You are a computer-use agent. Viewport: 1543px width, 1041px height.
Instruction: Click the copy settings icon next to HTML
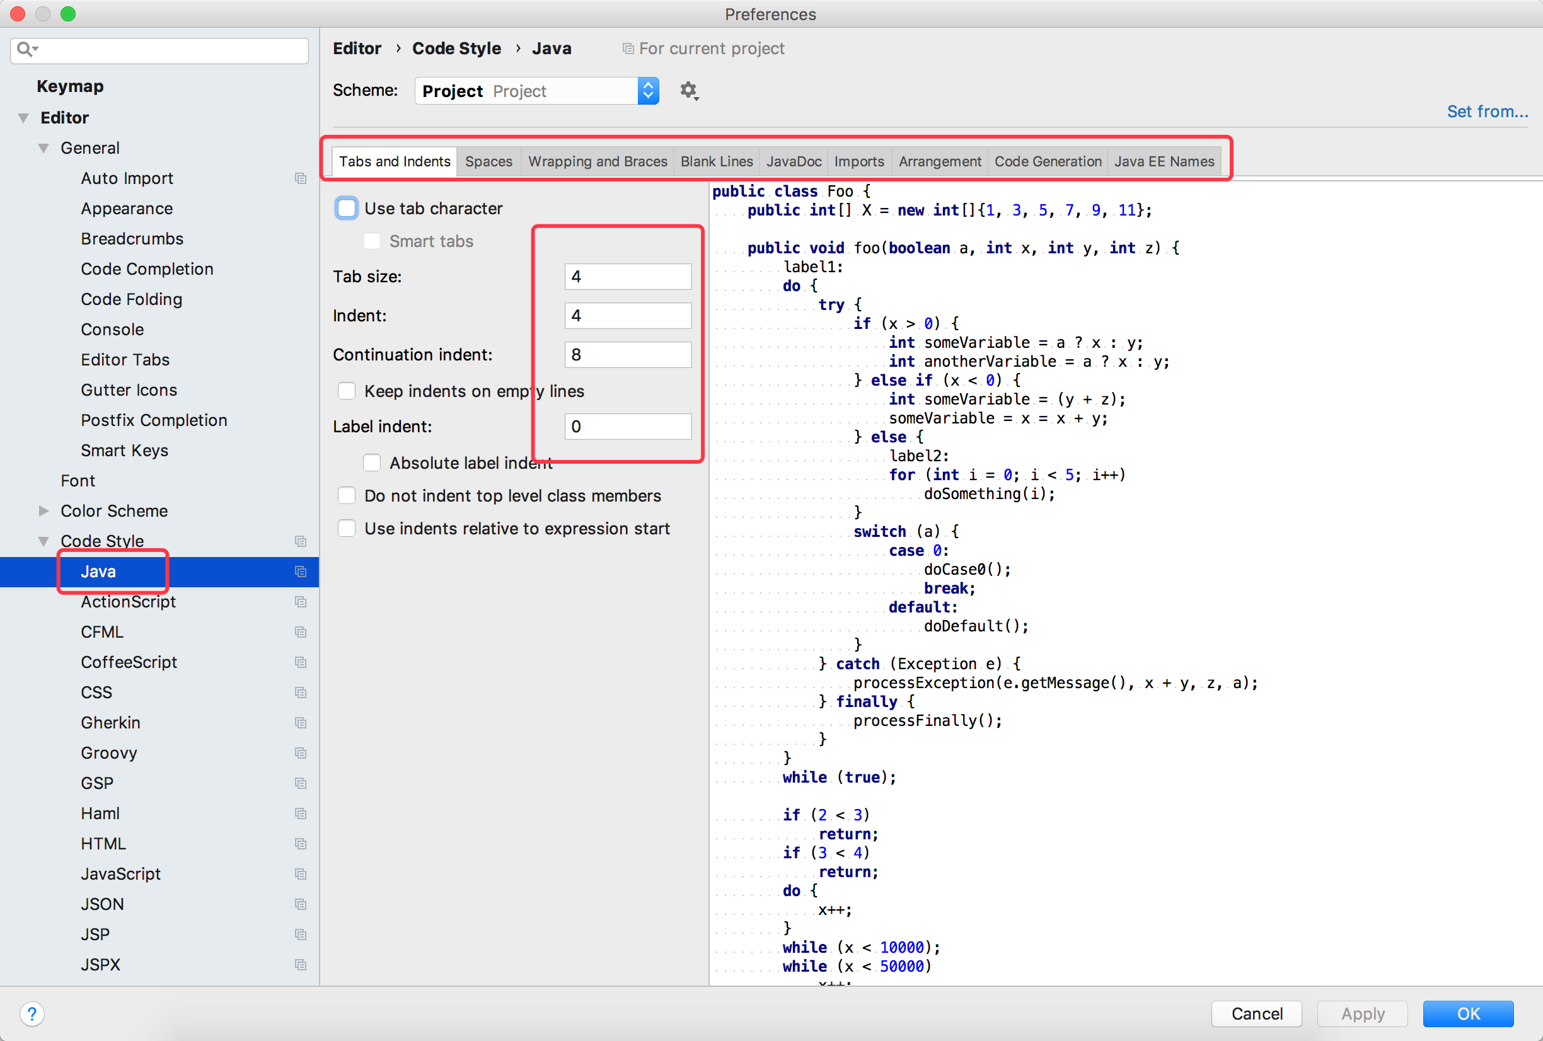(x=301, y=844)
